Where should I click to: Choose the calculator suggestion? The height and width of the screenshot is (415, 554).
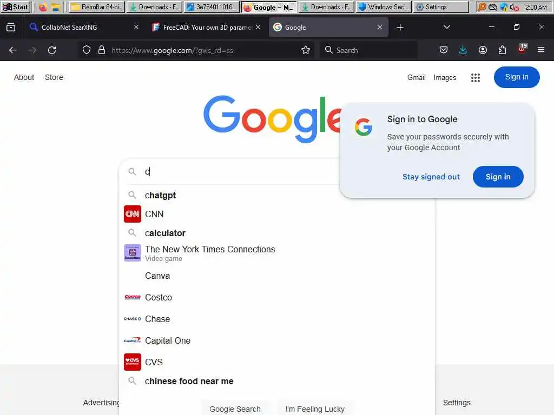(x=166, y=233)
